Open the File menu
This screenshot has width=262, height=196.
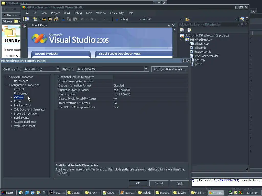(27, 13)
